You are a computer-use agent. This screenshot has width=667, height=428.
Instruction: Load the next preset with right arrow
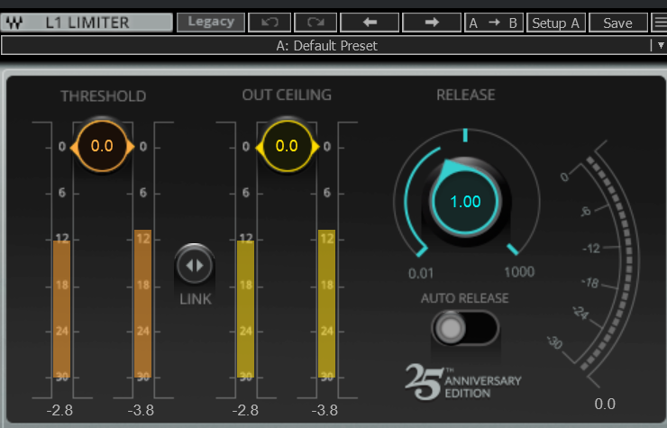point(432,23)
